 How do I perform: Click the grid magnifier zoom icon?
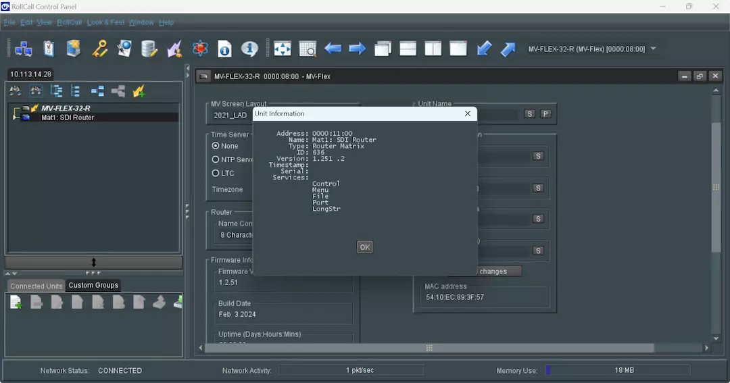[308, 49]
